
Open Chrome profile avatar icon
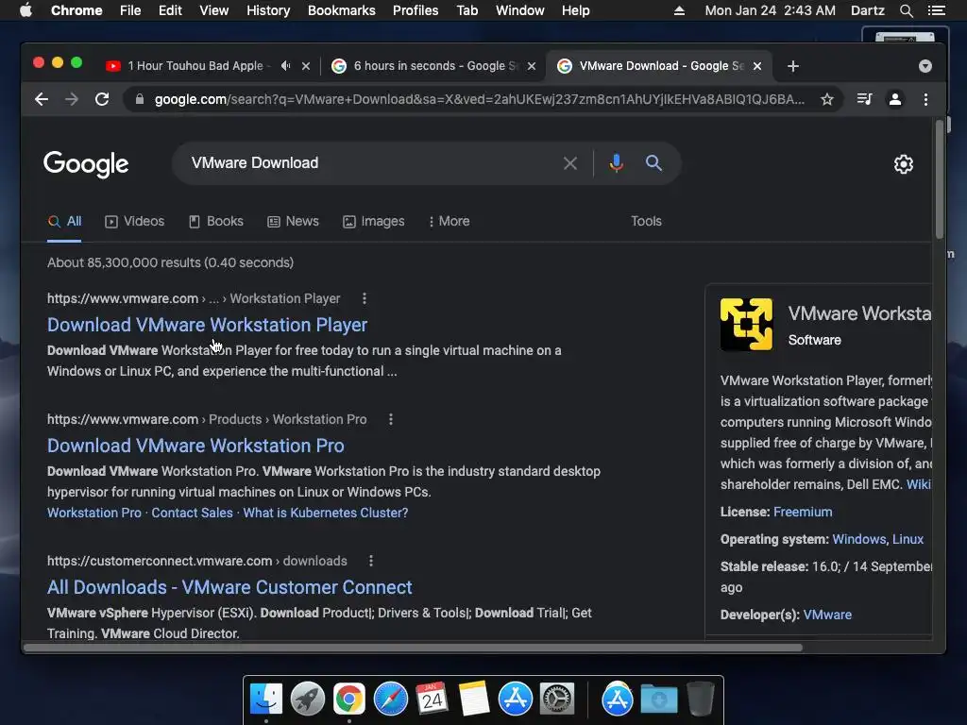[895, 99]
